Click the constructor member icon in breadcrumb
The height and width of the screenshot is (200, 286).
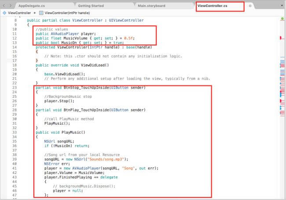(x=41, y=13)
